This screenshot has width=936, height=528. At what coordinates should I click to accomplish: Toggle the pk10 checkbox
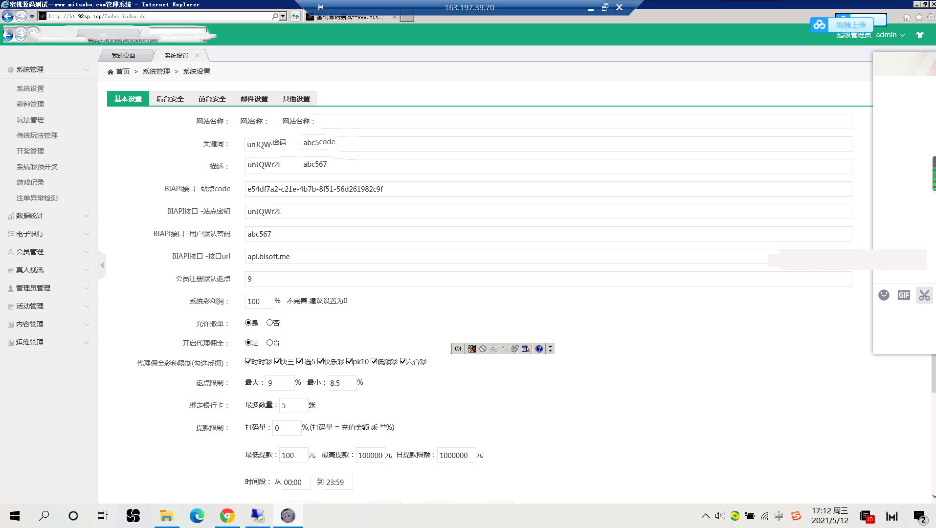pos(349,361)
